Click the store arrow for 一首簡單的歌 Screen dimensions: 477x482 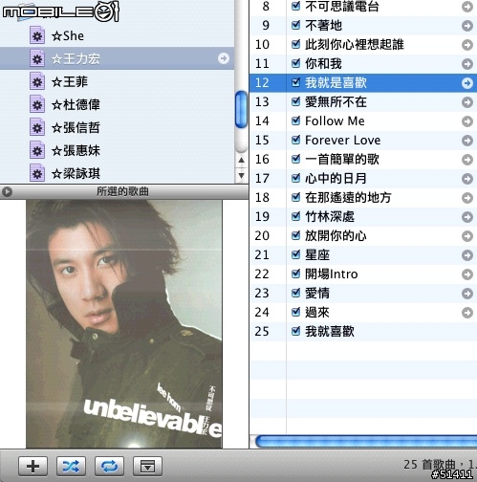click(x=467, y=160)
